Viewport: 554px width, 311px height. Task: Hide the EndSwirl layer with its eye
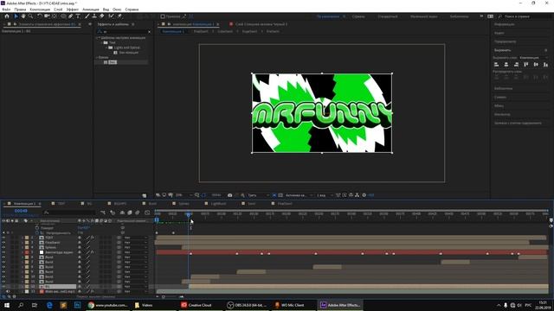coord(3,243)
